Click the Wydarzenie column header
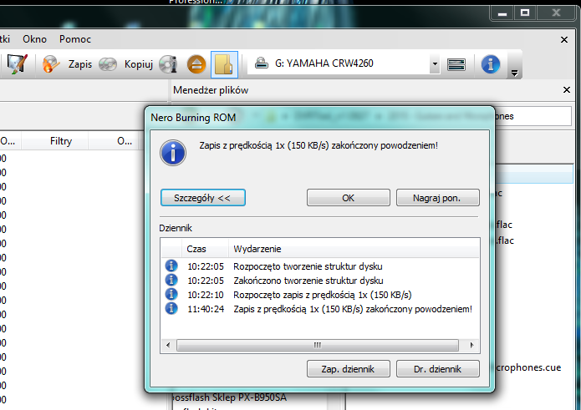 [354, 249]
